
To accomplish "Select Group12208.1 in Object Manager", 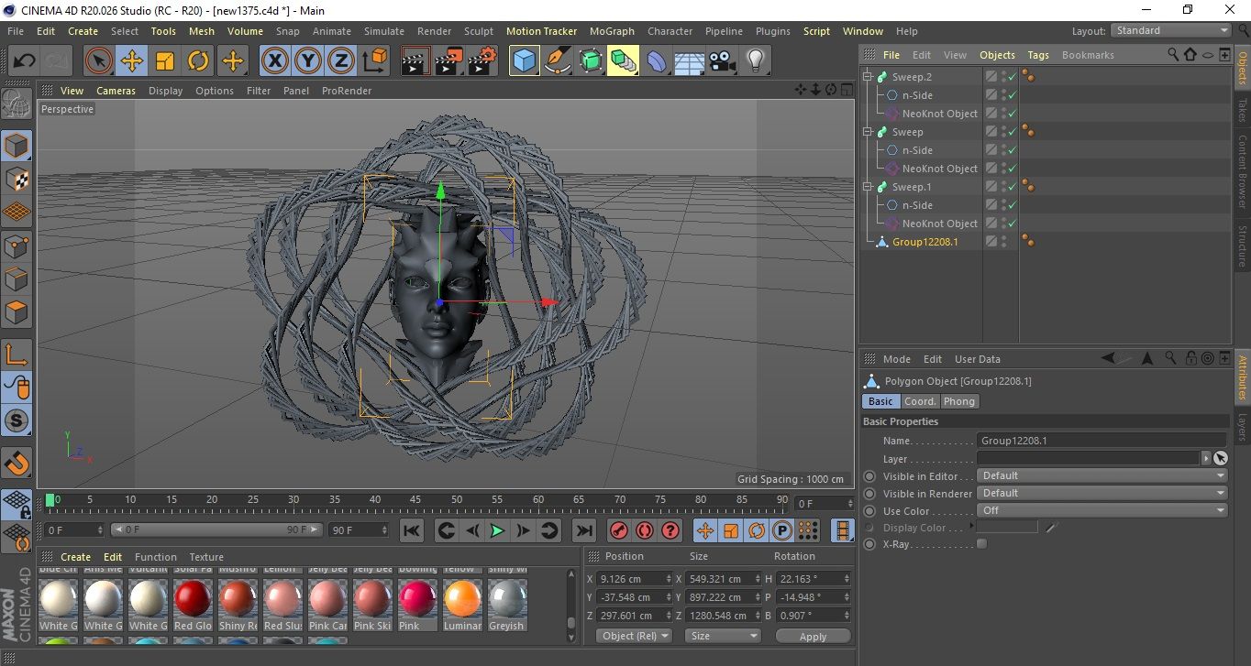I will coord(924,242).
